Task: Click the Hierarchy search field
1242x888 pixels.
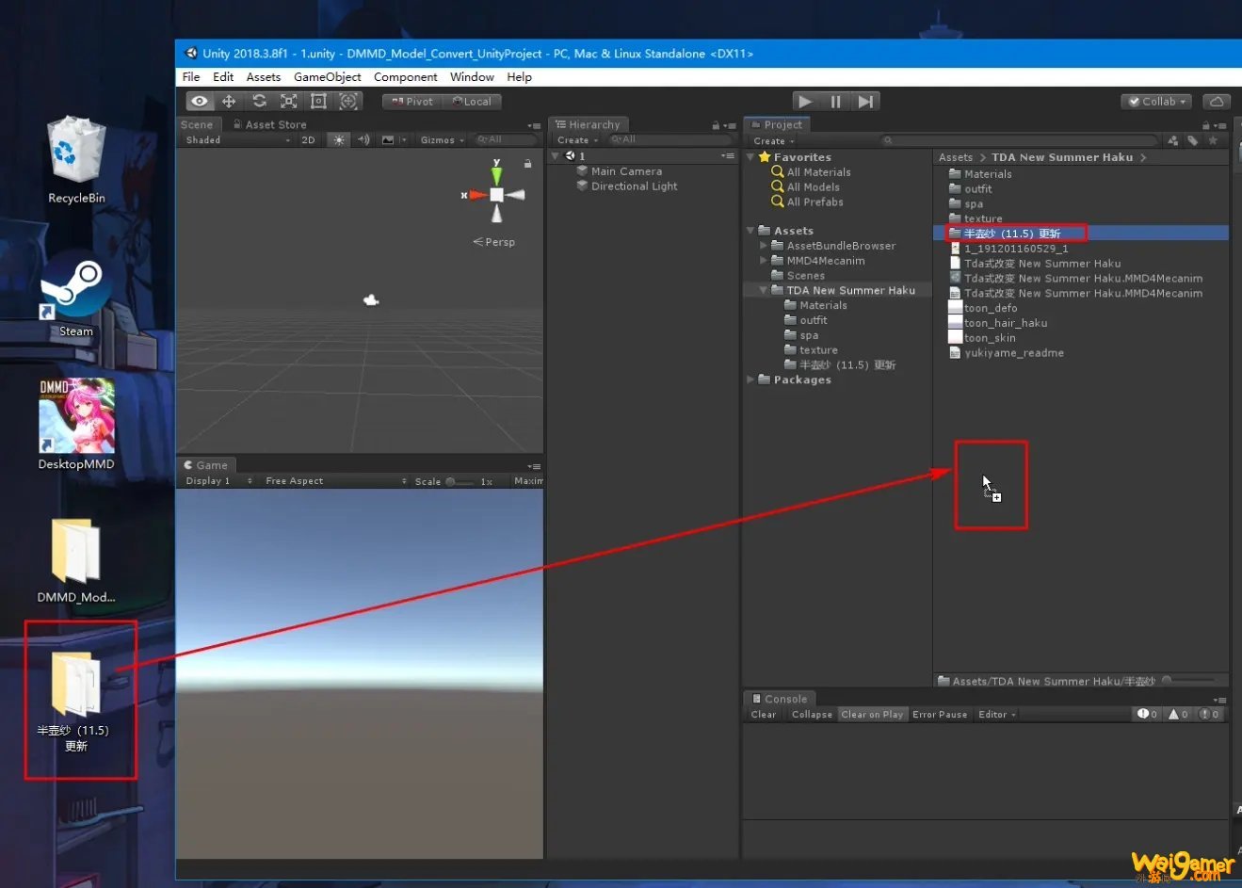Action: (x=669, y=139)
